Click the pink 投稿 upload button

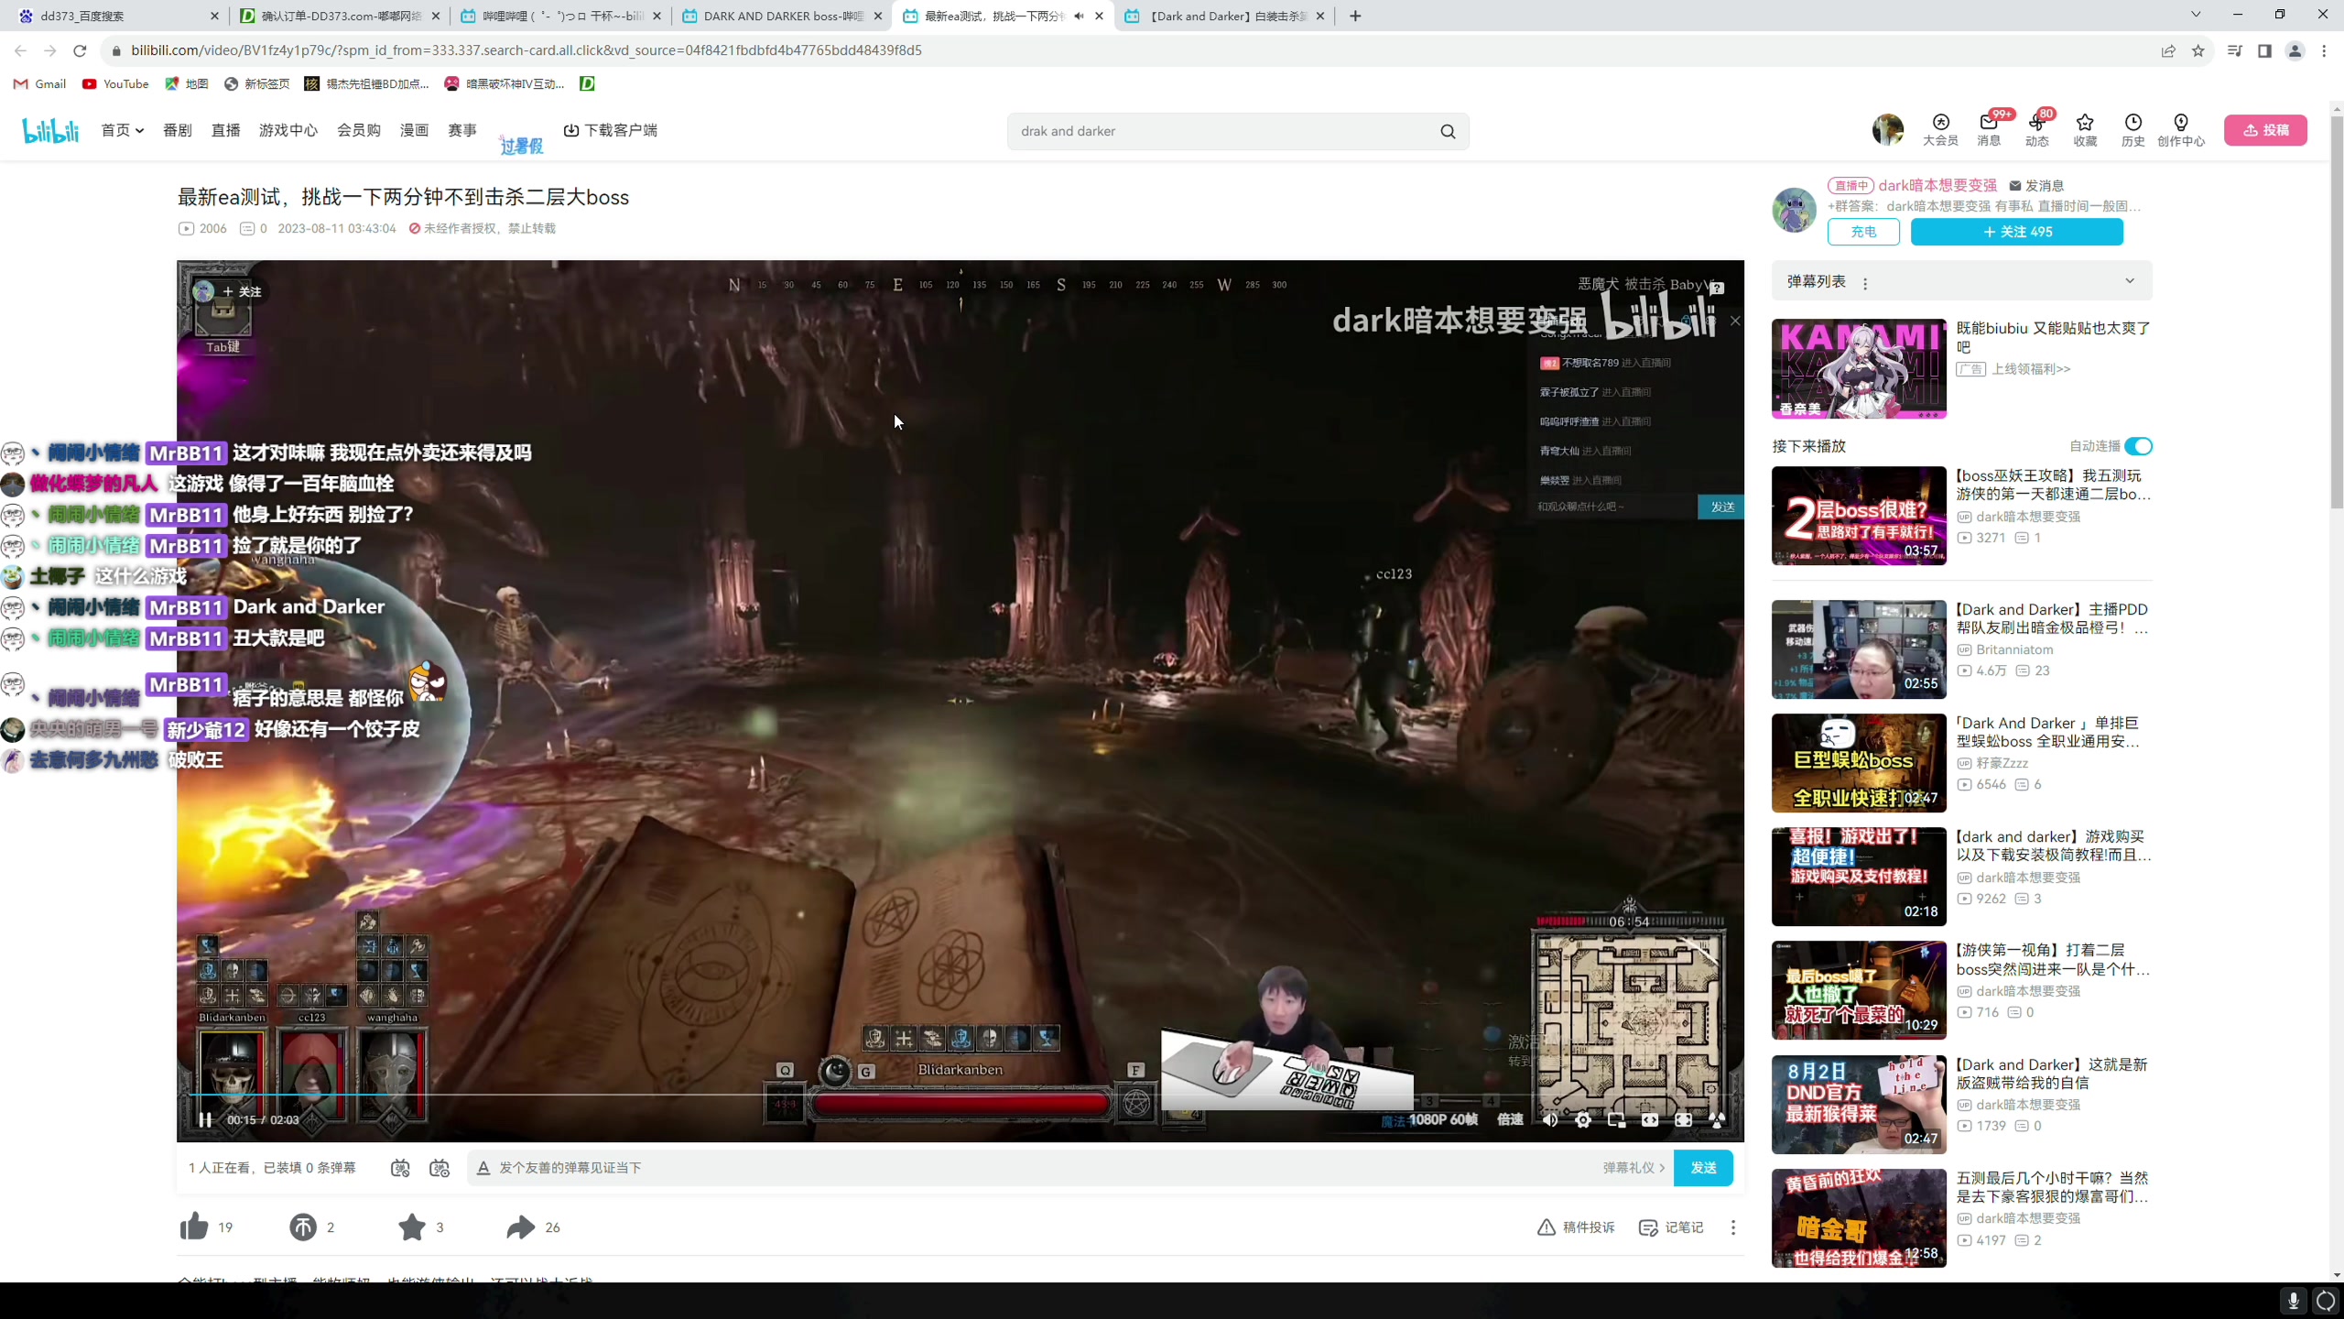coord(2265,130)
